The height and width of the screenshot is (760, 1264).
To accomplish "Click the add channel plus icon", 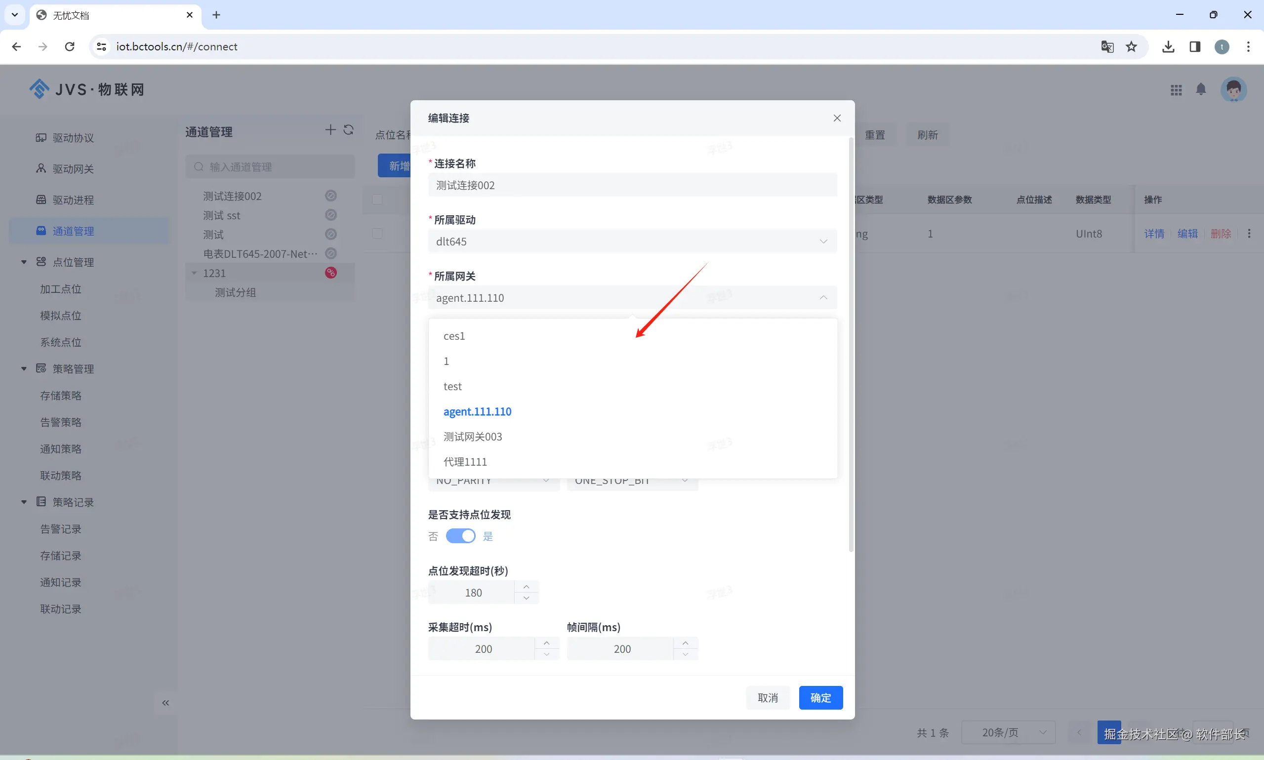I will pos(330,130).
